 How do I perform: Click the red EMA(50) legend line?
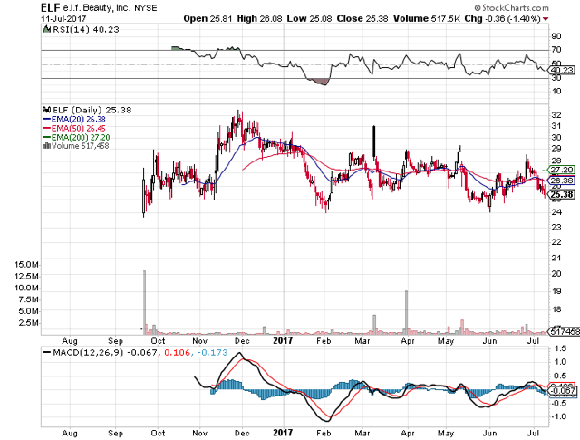(47, 129)
